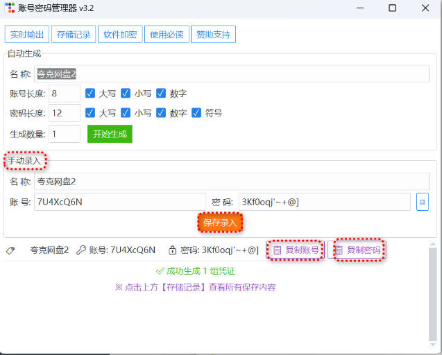442x355 pixels.
Task: Toggle 数字 checkbox for account length
Action: 161,93
